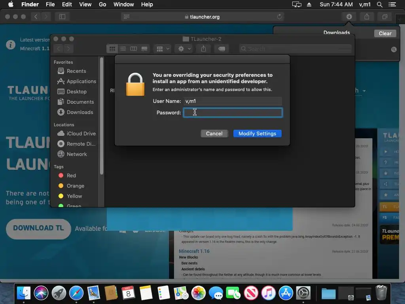Switch Finder to icon view

coord(112,49)
